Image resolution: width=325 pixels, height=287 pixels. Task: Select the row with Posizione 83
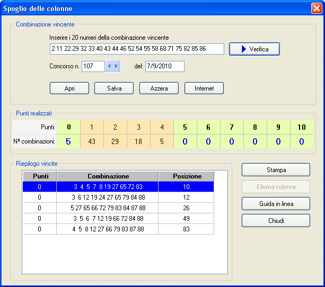pos(118,229)
